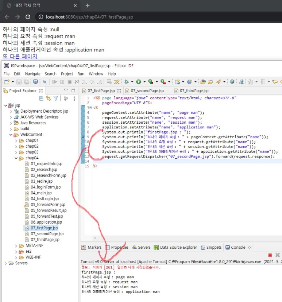Toggle Link with Editor in Project Explorer
The height and width of the screenshot is (302, 282).
point(48,98)
